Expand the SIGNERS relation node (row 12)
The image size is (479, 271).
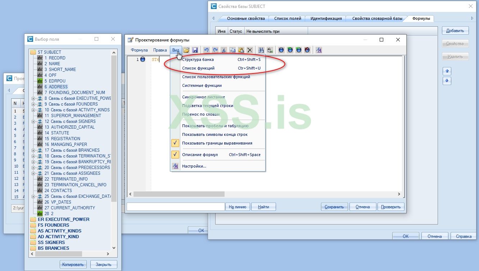tap(33, 121)
